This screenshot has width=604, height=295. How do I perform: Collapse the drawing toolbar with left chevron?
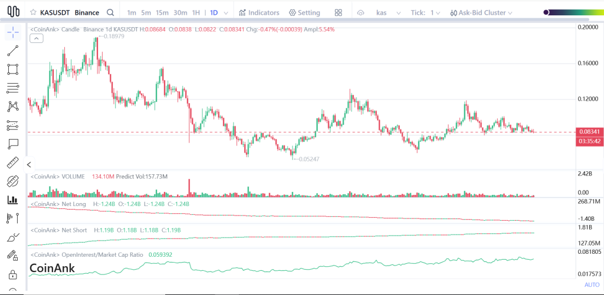(29, 165)
